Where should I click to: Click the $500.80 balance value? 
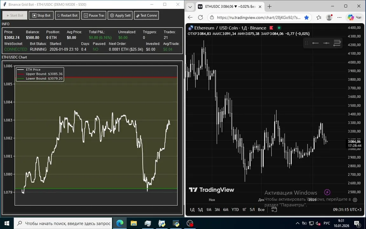click(x=32, y=38)
